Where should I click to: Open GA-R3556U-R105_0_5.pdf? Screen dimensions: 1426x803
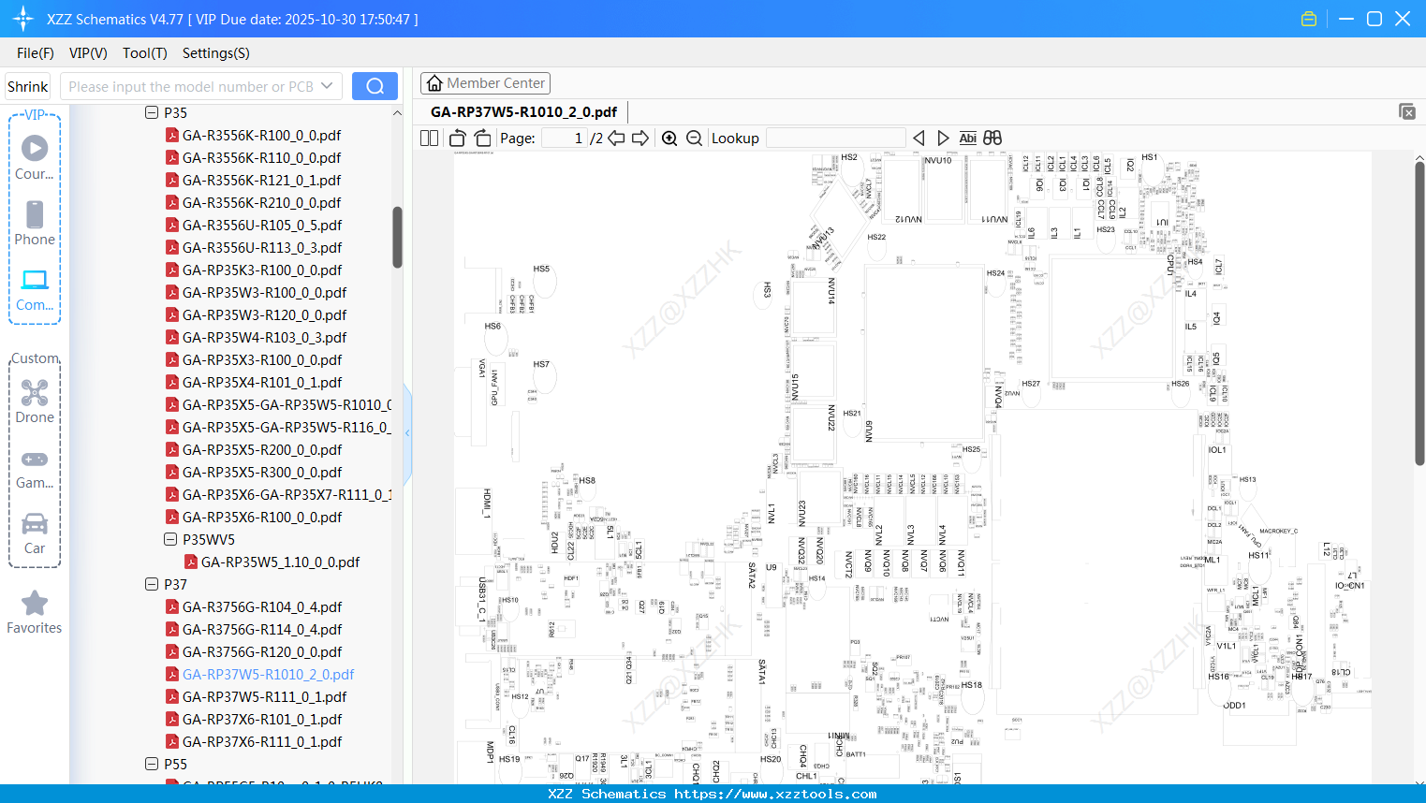point(262,225)
